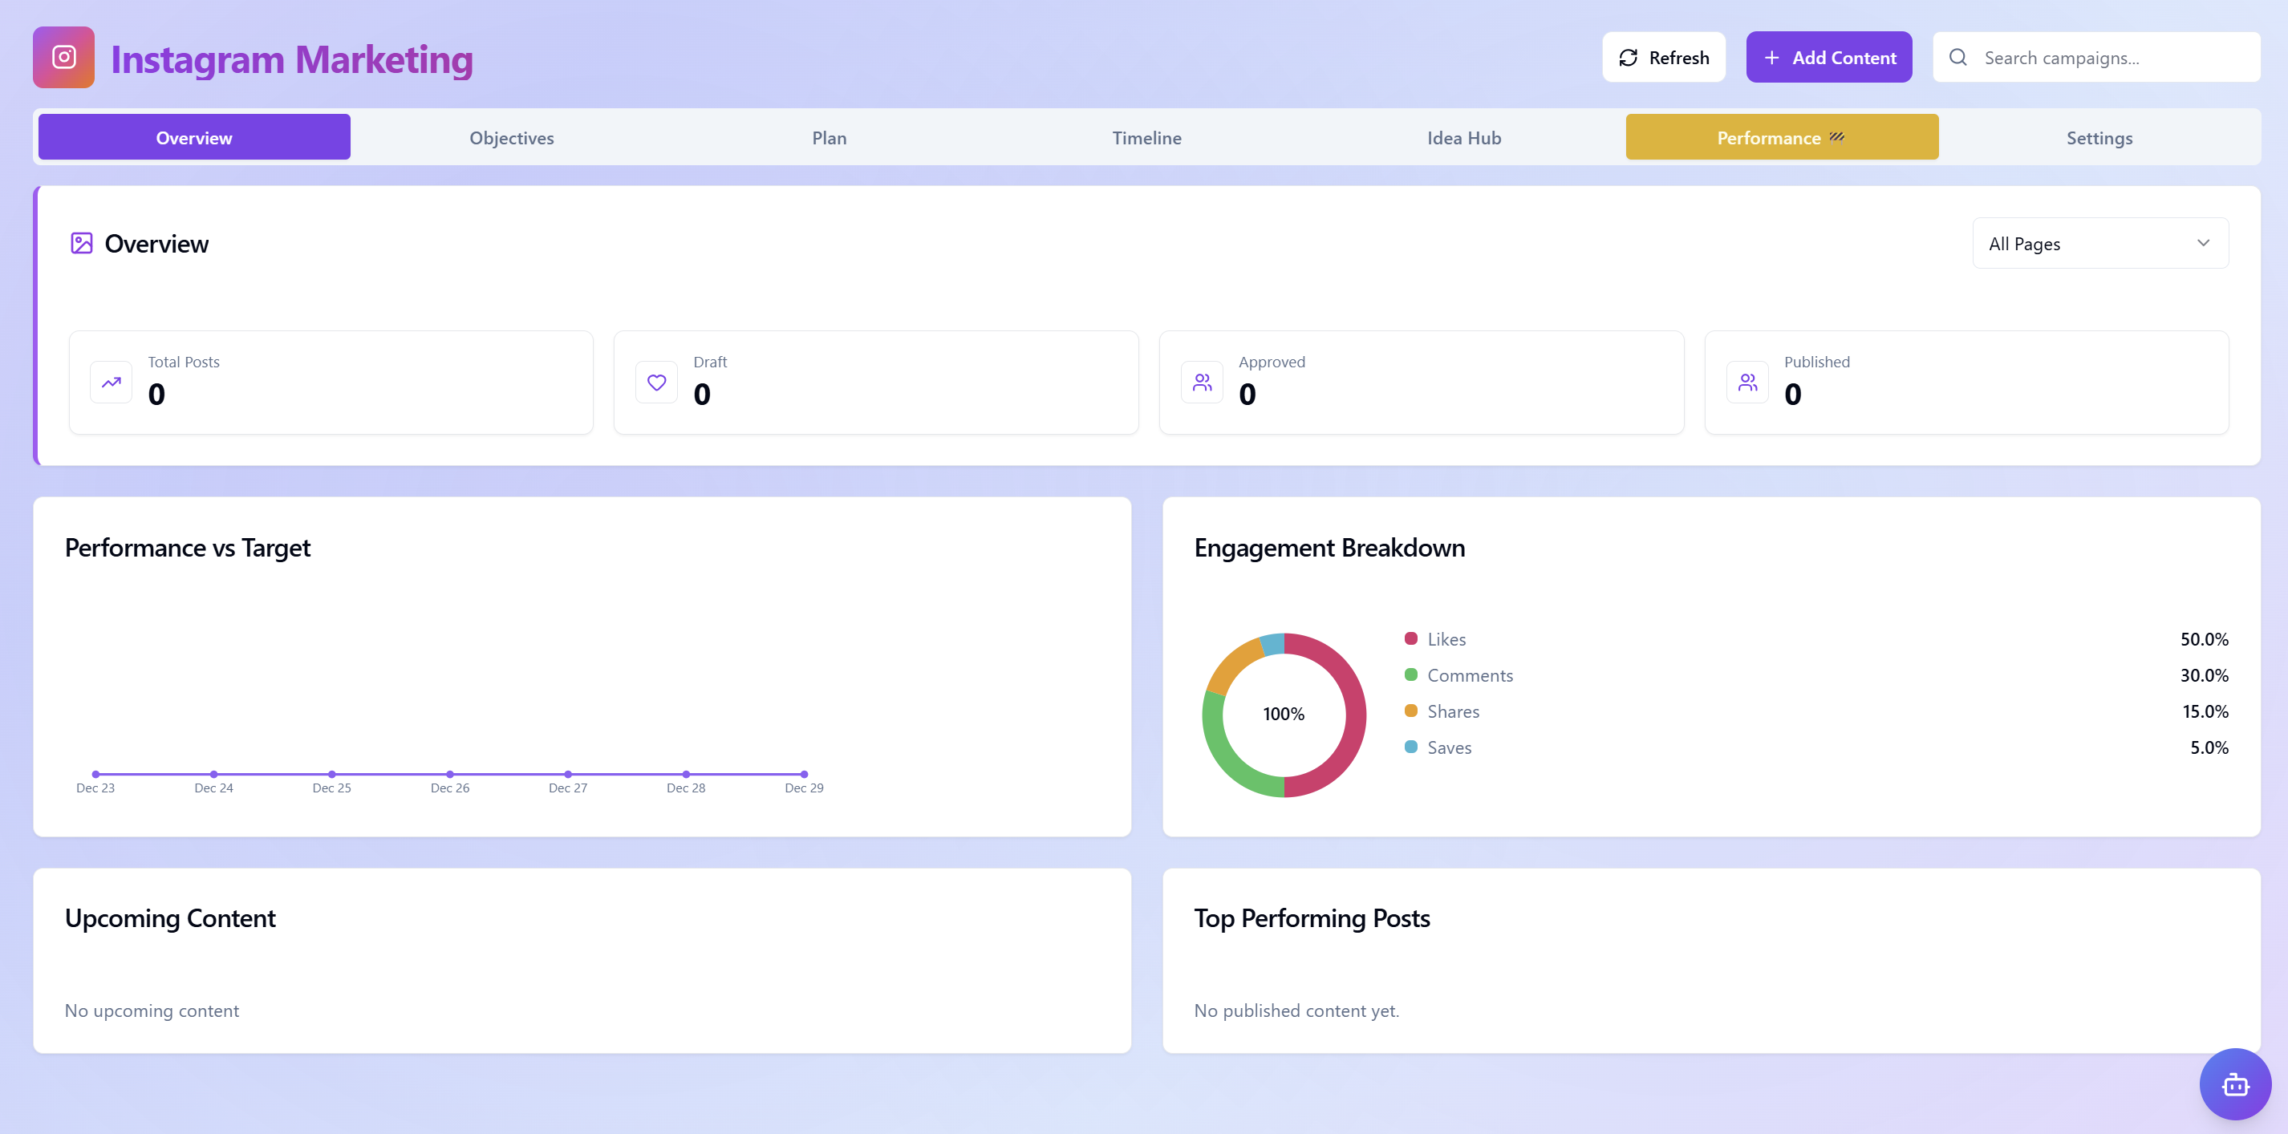
Task: Select the Timeline tab
Action: pos(1146,137)
